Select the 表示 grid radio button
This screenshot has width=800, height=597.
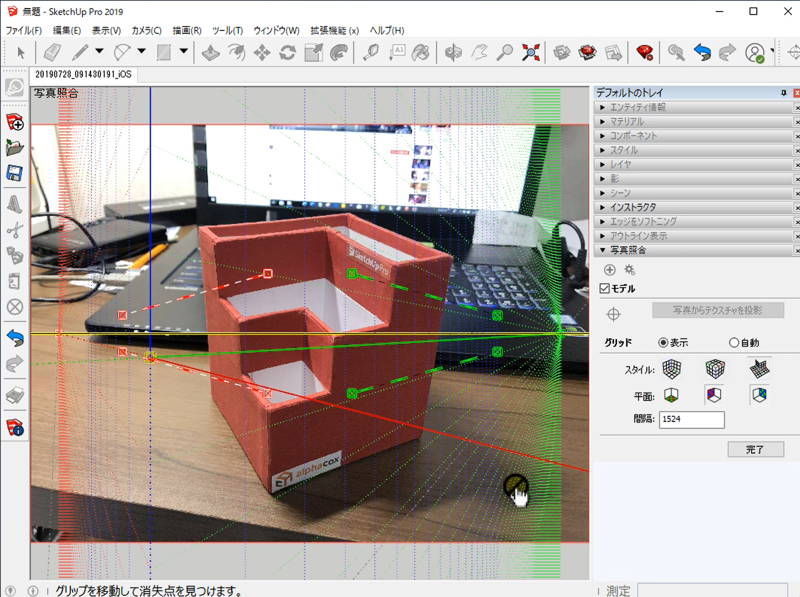tap(663, 343)
